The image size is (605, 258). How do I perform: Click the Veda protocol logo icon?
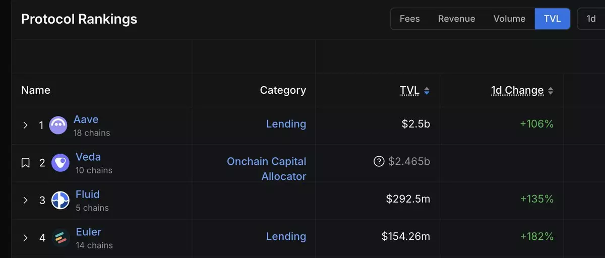tap(60, 163)
